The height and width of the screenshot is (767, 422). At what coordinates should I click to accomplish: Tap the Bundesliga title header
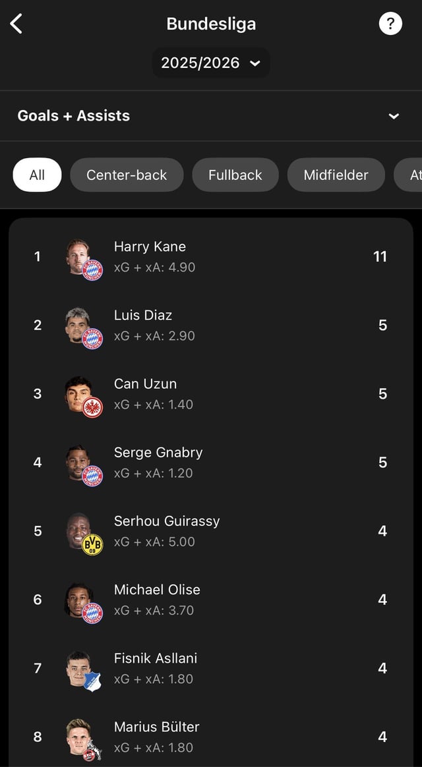point(211,24)
